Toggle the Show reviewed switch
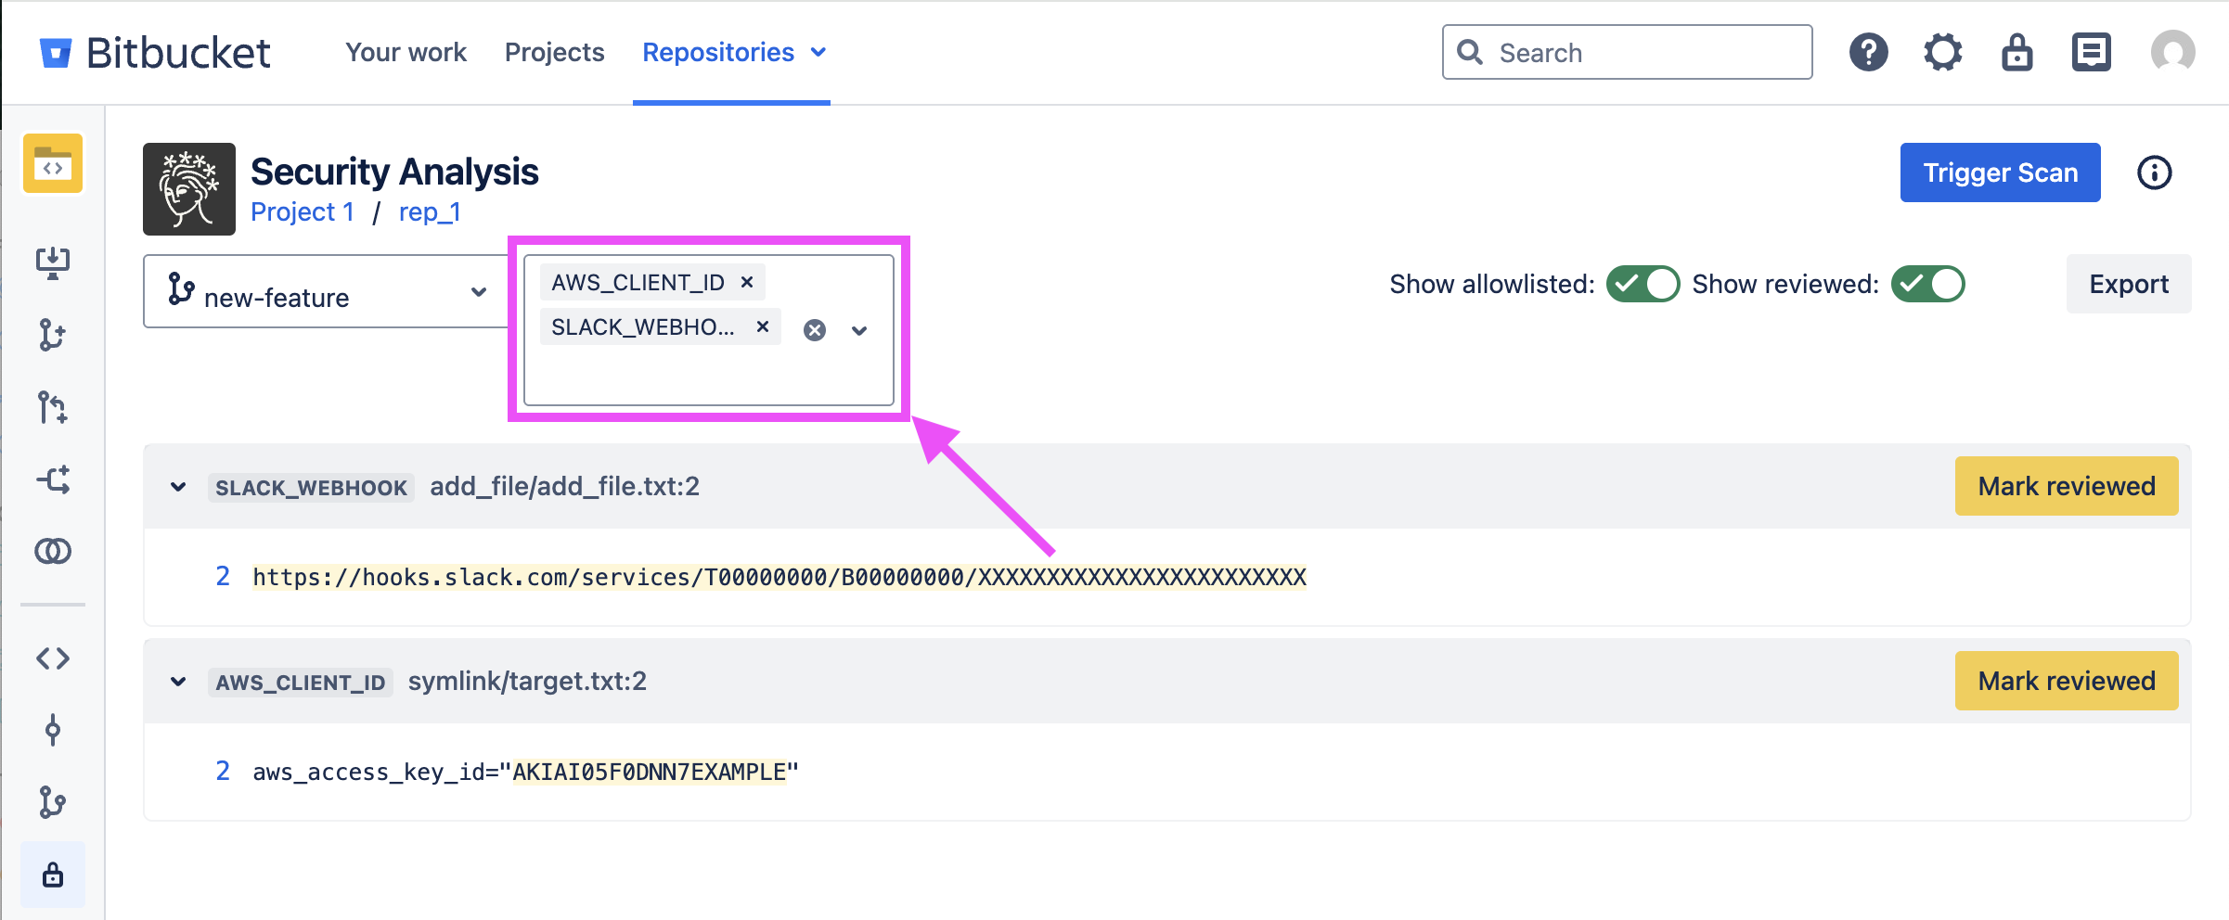 point(1927,284)
